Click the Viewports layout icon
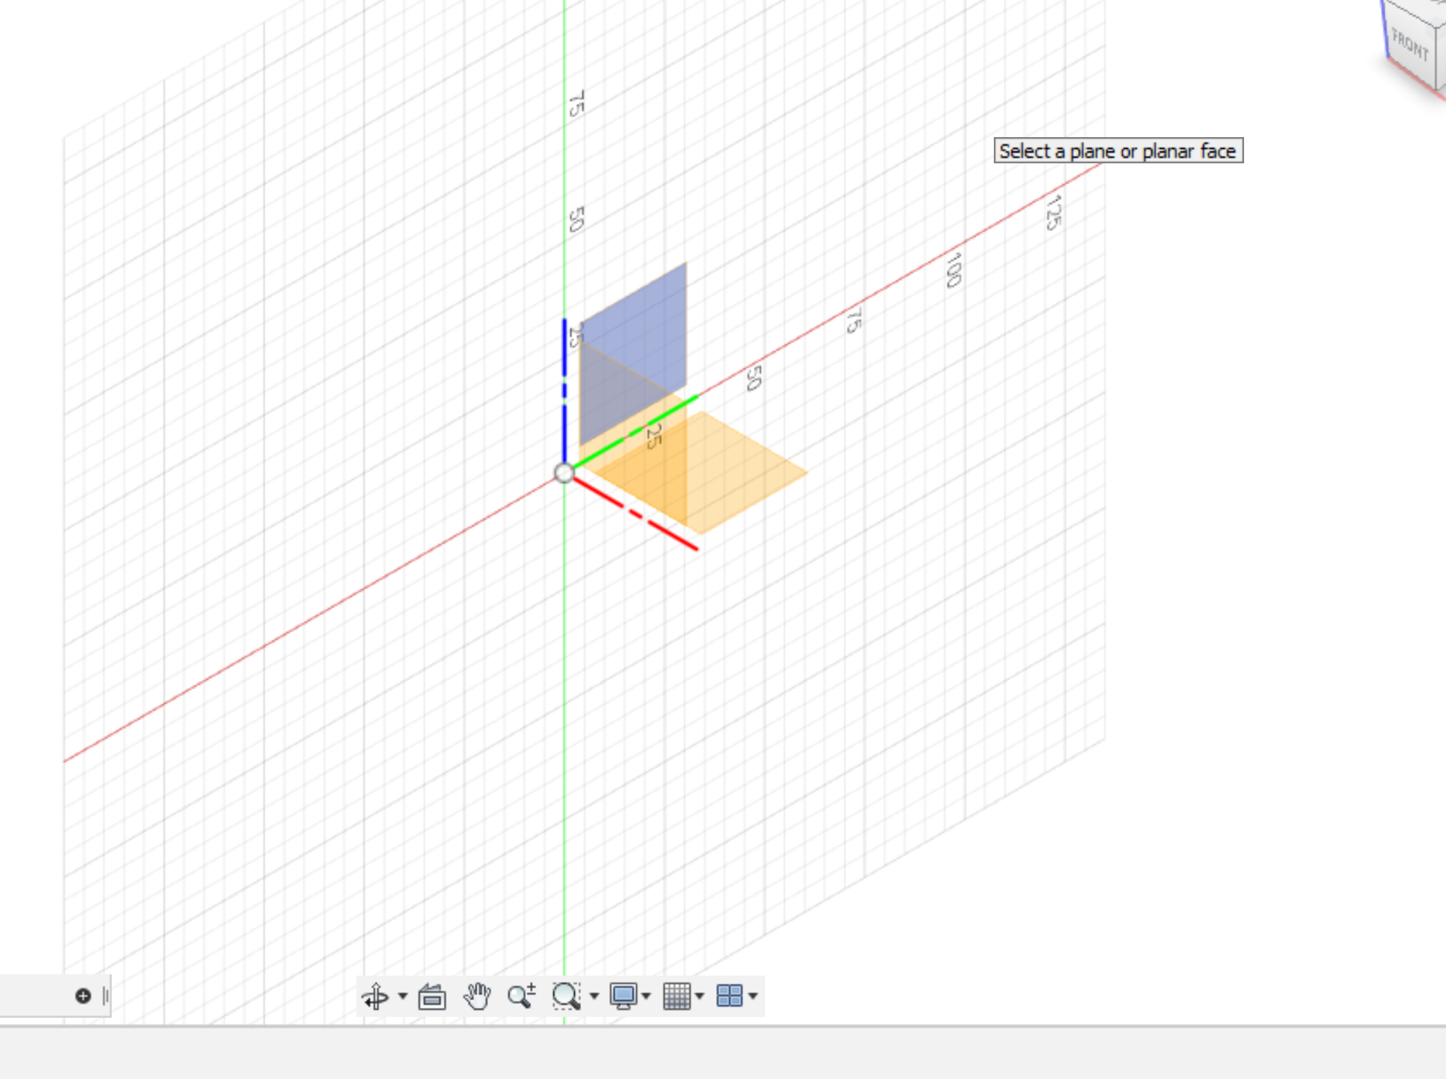The image size is (1446, 1079). (729, 996)
